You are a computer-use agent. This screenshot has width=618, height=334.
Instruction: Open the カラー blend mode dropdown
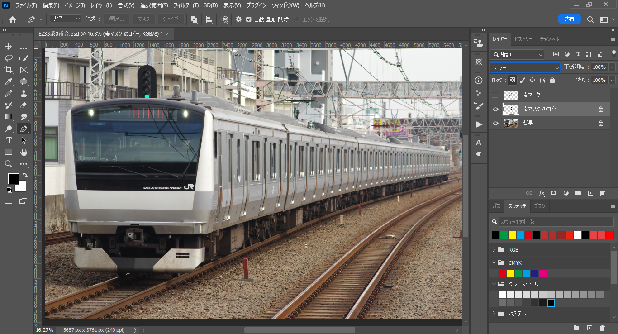[525, 67]
